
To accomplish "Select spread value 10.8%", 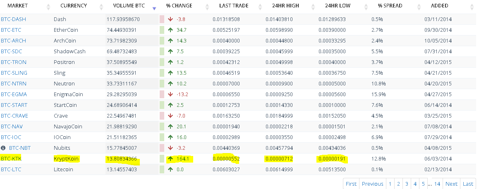I will coord(378,83).
